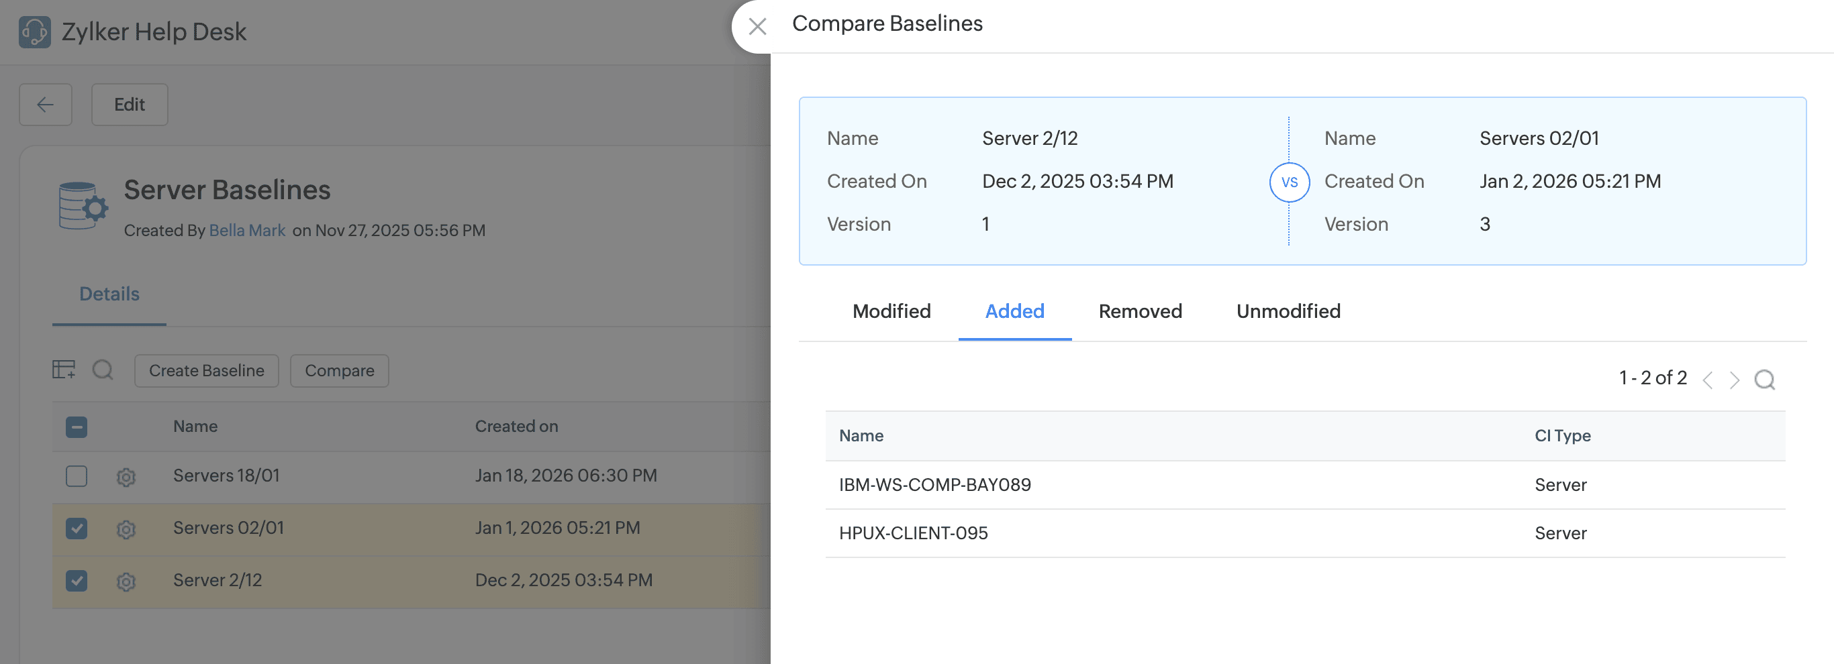Check the Servers 18/01 checkbox

click(76, 476)
